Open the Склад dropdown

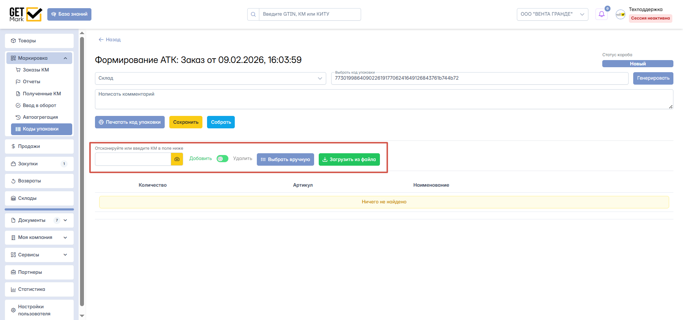(210, 78)
